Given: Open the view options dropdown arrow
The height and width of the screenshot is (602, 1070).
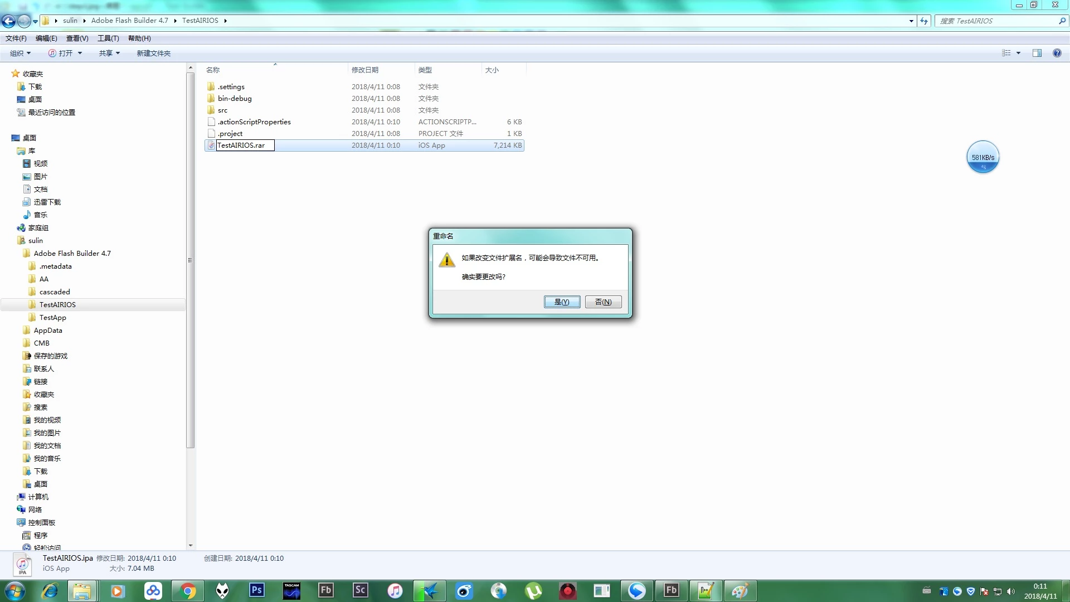Looking at the screenshot, I should [1018, 53].
